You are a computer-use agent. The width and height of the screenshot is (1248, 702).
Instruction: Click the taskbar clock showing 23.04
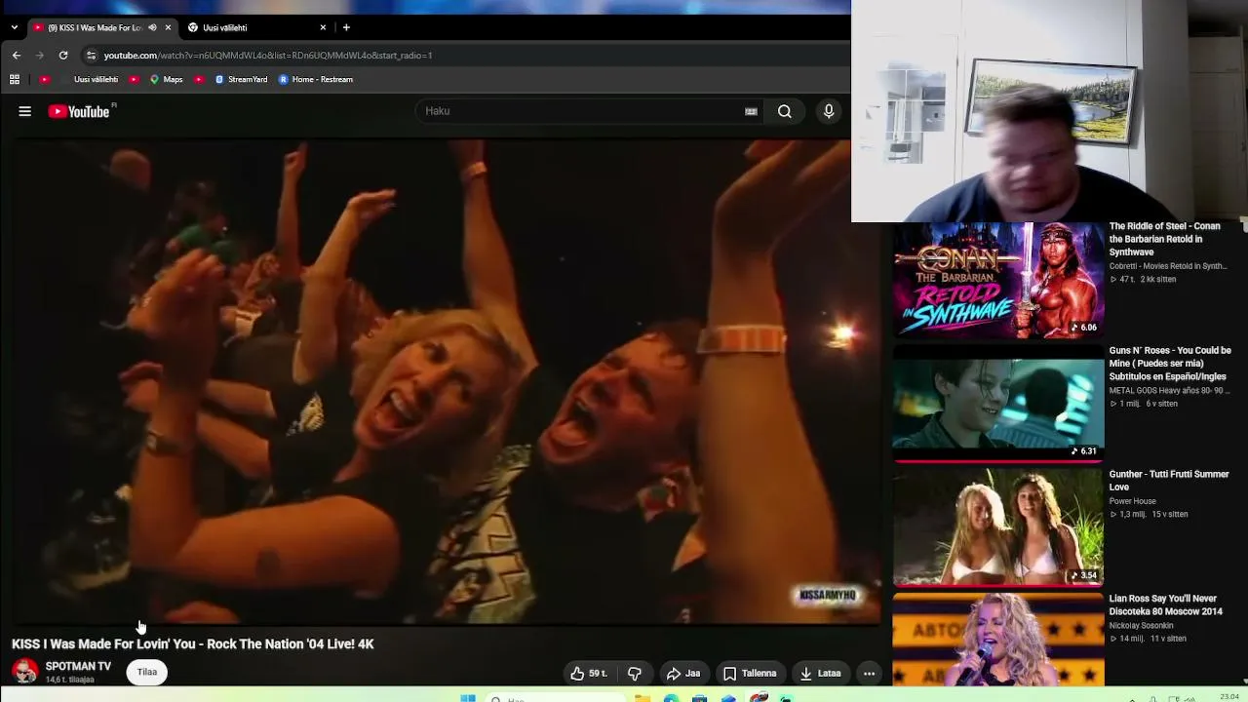1229,696
